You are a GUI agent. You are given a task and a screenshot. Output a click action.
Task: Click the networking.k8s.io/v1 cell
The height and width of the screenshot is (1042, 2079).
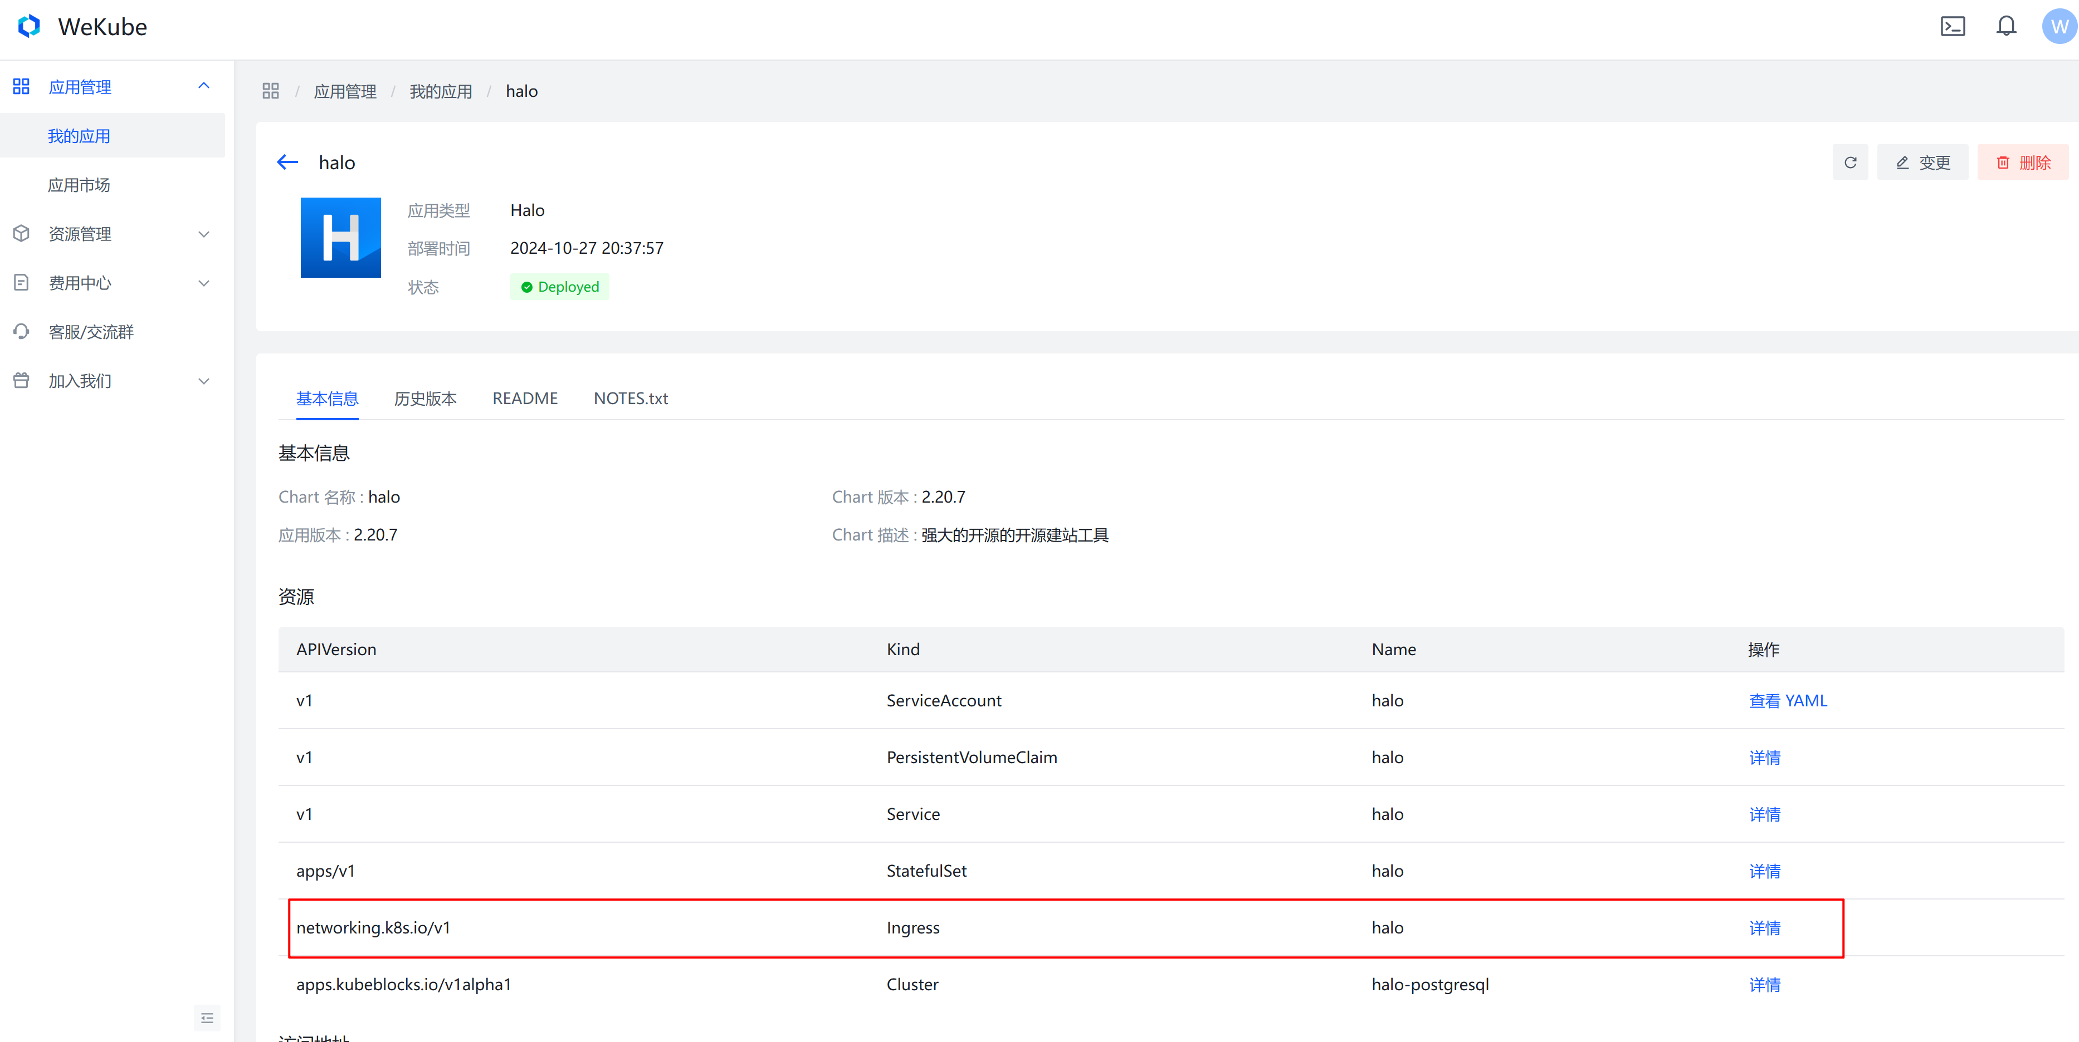tap(373, 927)
